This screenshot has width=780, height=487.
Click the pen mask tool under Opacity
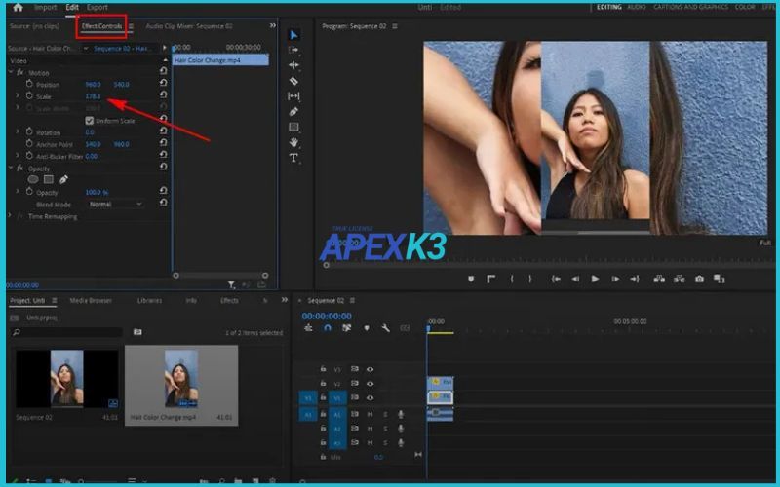click(64, 179)
